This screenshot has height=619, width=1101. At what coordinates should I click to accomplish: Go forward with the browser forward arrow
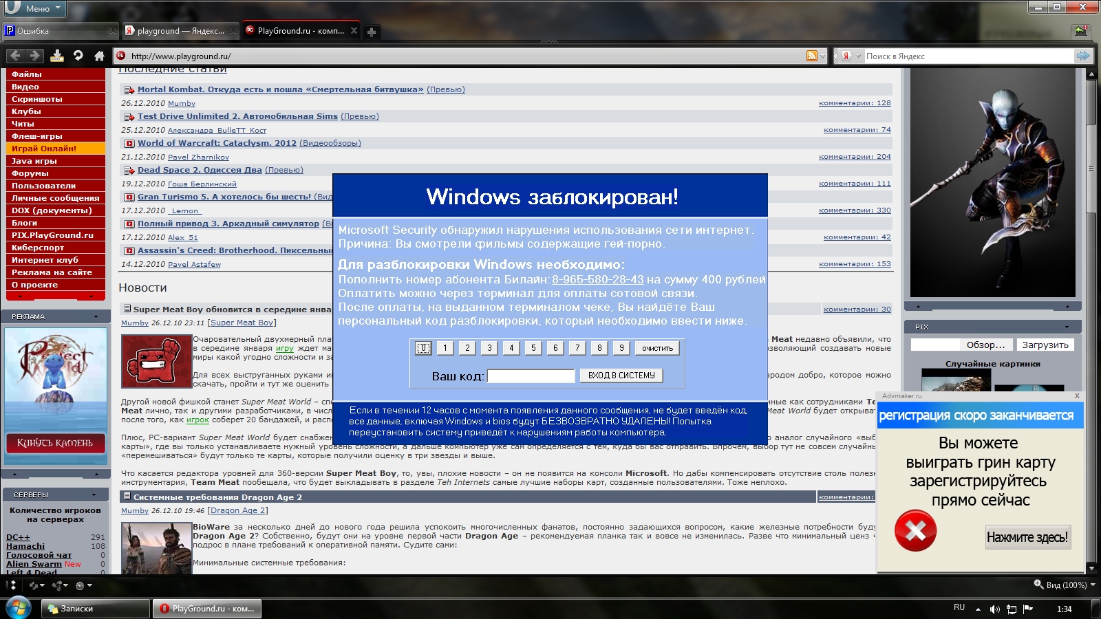pyautogui.click(x=34, y=56)
